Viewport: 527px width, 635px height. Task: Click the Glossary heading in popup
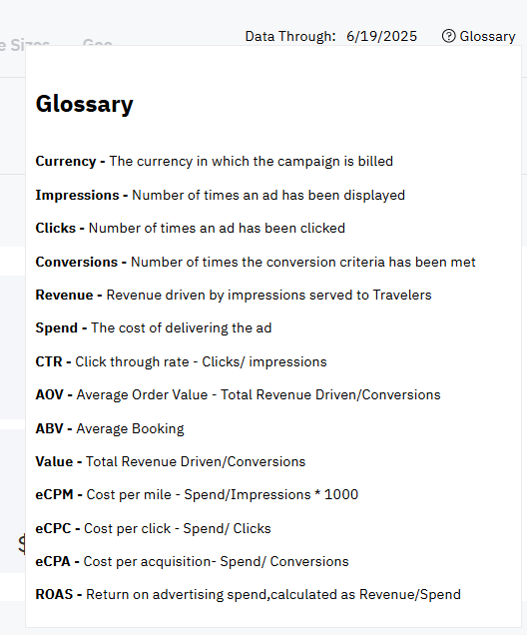[x=84, y=104]
